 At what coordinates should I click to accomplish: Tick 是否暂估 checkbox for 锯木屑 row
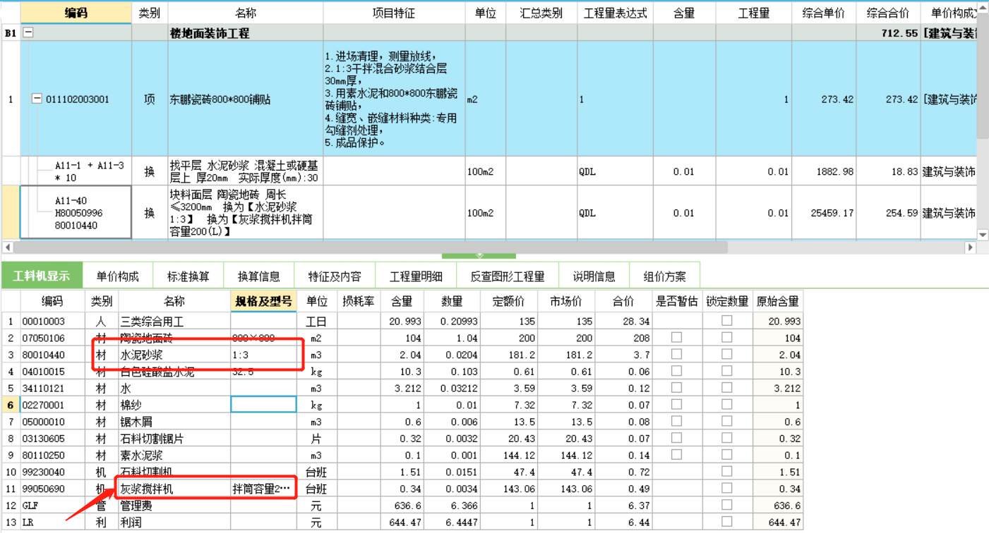click(676, 422)
